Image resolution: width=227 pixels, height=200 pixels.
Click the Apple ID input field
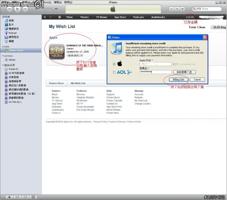[x=155, y=64]
